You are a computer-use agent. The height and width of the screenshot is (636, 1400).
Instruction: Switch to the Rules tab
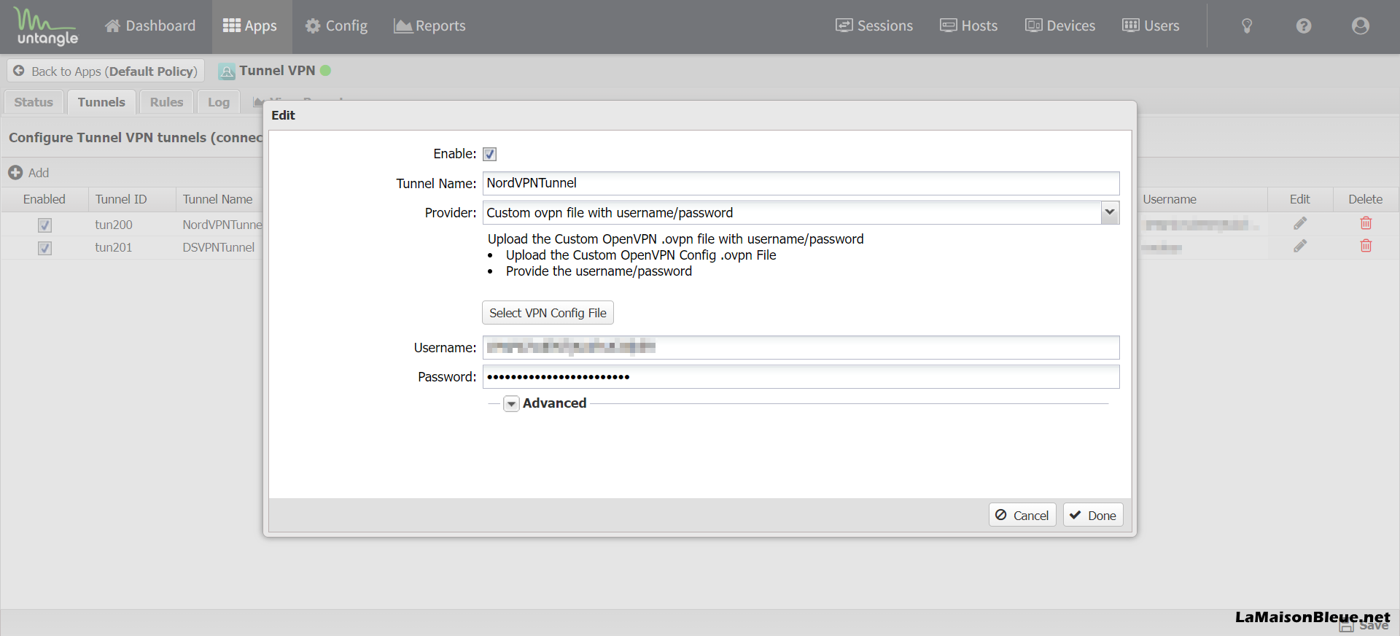[166, 102]
